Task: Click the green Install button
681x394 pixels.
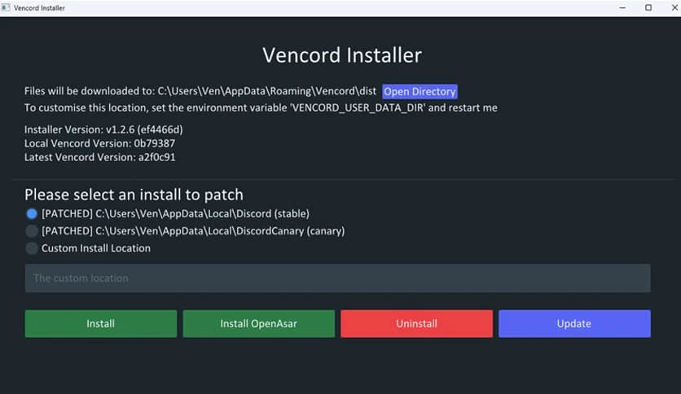Action: tap(101, 324)
